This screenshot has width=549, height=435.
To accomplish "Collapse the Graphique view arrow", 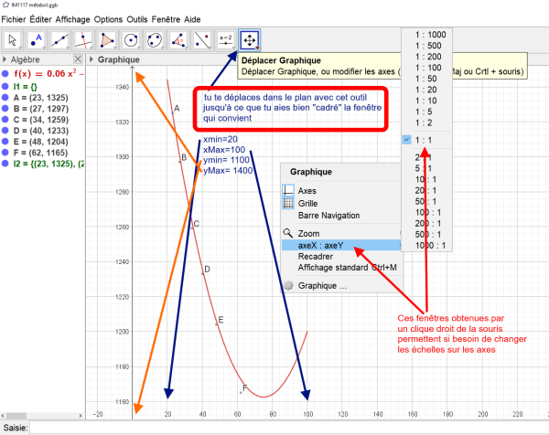I will [x=91, y=59].
